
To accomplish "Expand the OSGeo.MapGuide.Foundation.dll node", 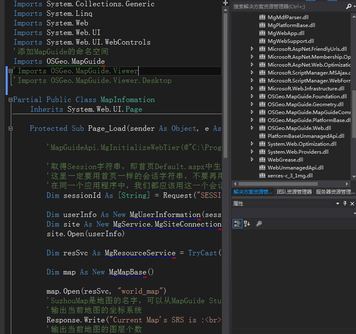I will coord(252,96).
